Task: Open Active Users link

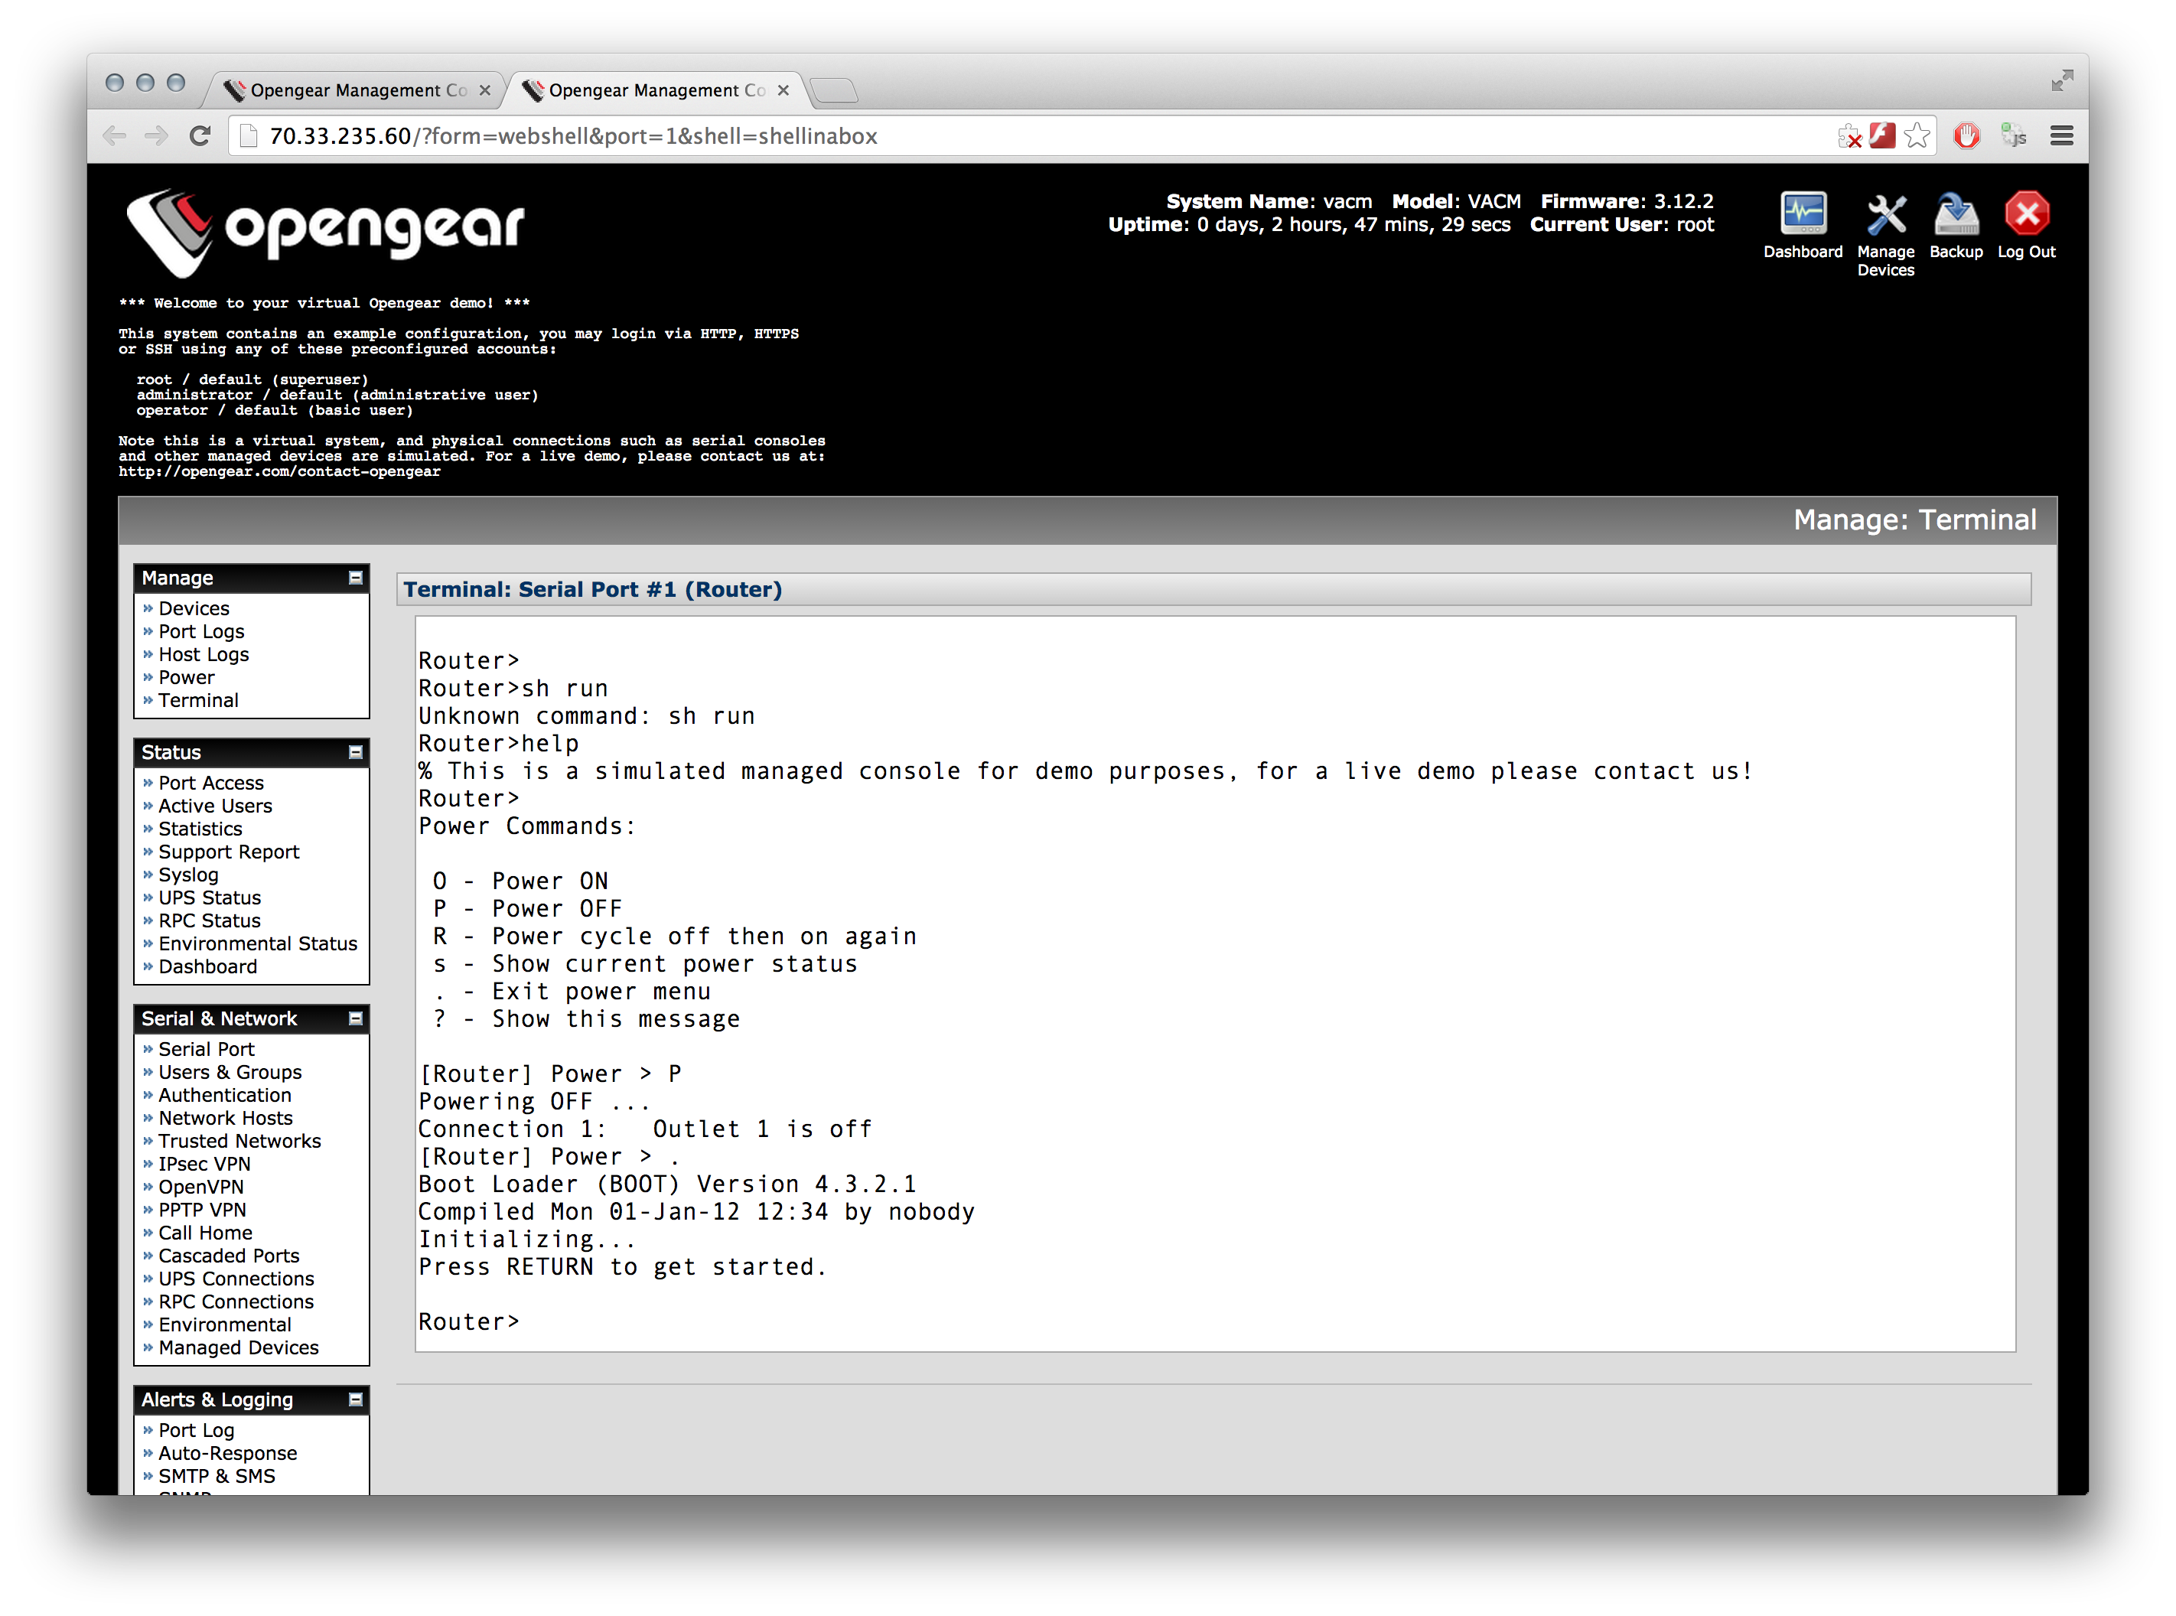Action: [x=215, y=806]
